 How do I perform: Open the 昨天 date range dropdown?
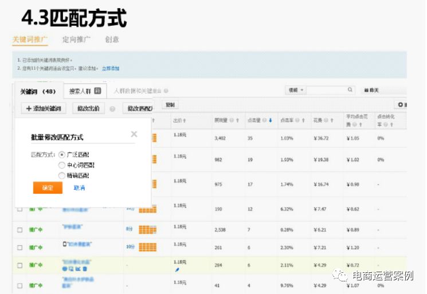pyautogui.click(x=384, y=90)
